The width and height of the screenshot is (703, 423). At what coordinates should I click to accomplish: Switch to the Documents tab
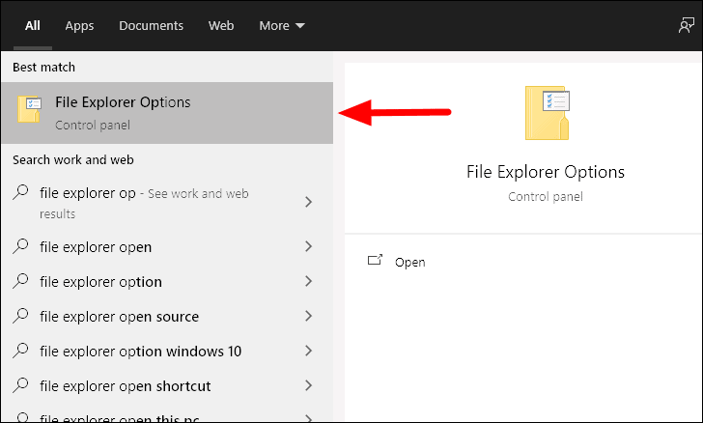click(151, 25)
